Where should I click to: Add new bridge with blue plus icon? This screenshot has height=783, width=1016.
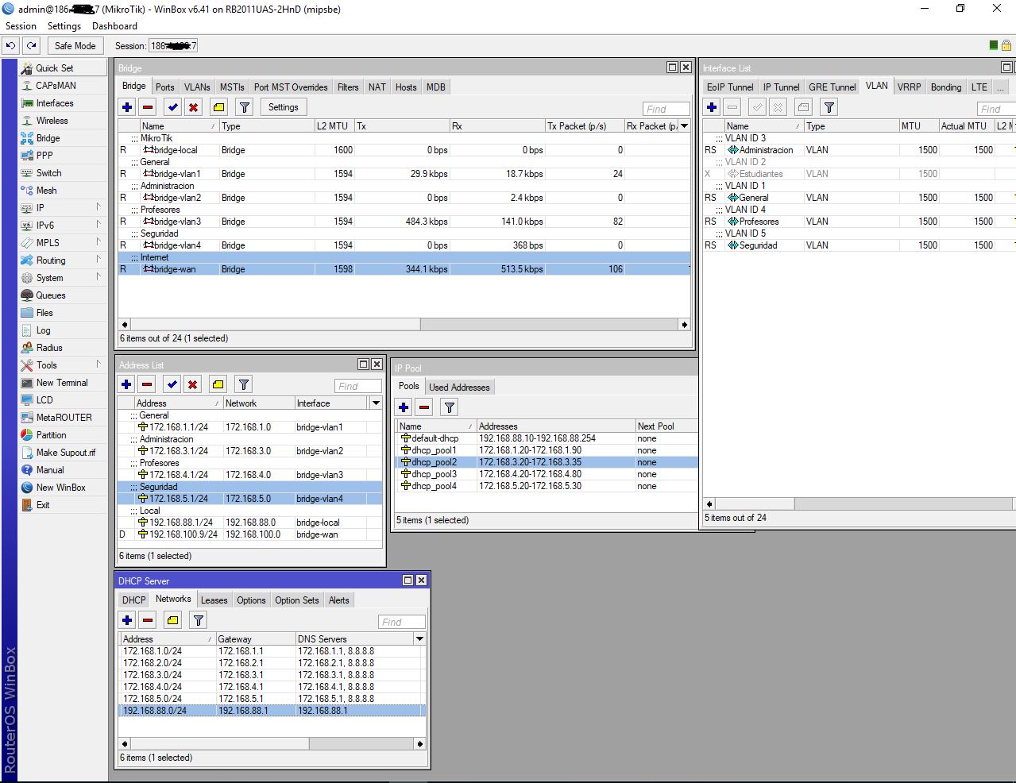coord(127,107)
